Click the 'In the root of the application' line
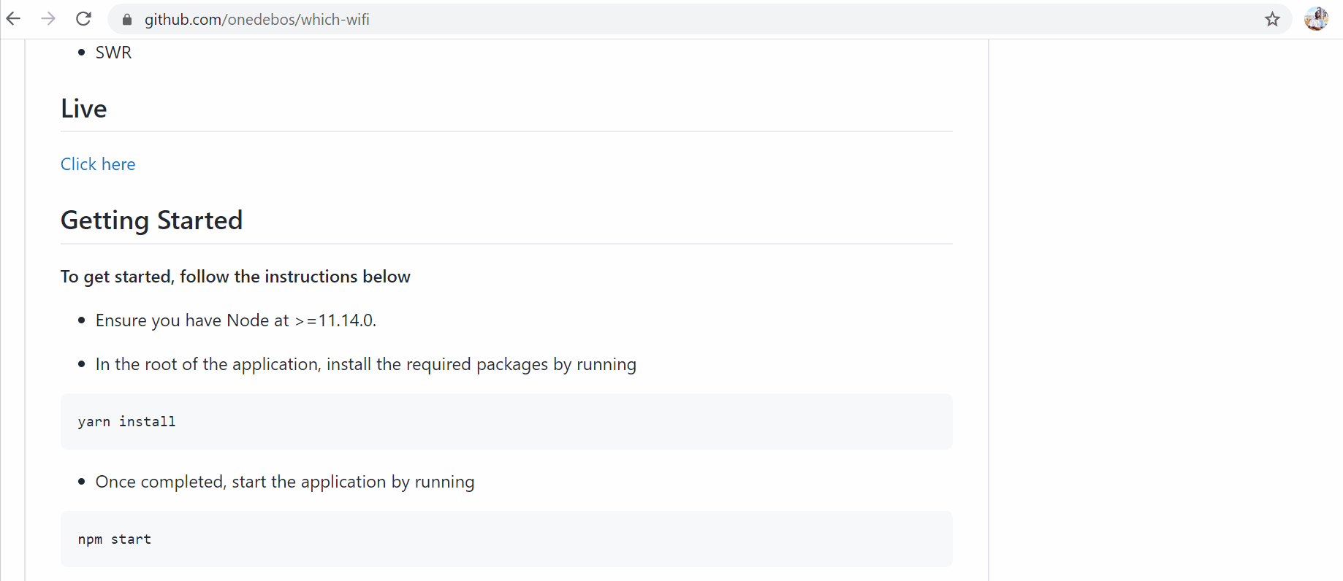 pyautogui.click(x=365, y=364)
